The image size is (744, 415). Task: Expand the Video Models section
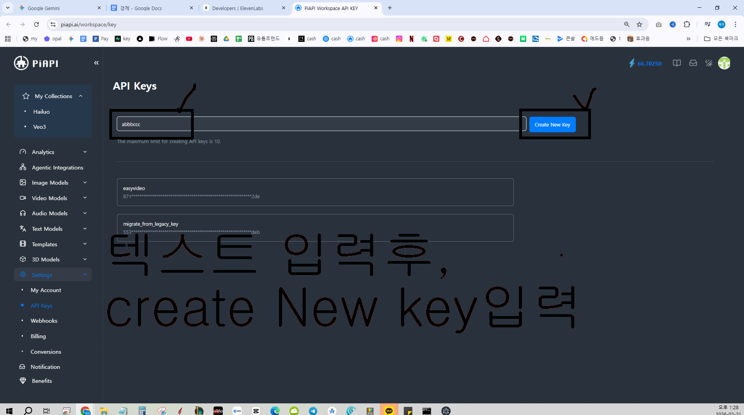53,198
